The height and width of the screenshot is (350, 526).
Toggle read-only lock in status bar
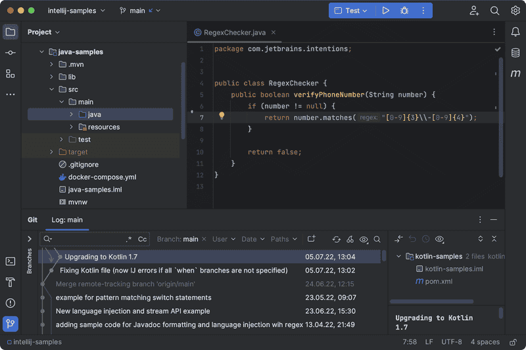(x=513, y=342)
